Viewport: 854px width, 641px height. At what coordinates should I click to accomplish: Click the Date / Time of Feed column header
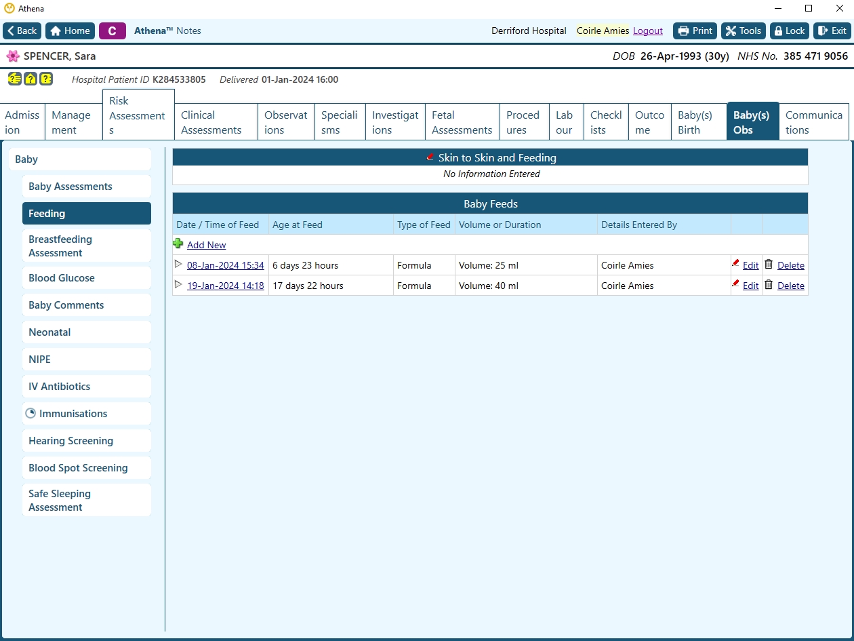220,225
